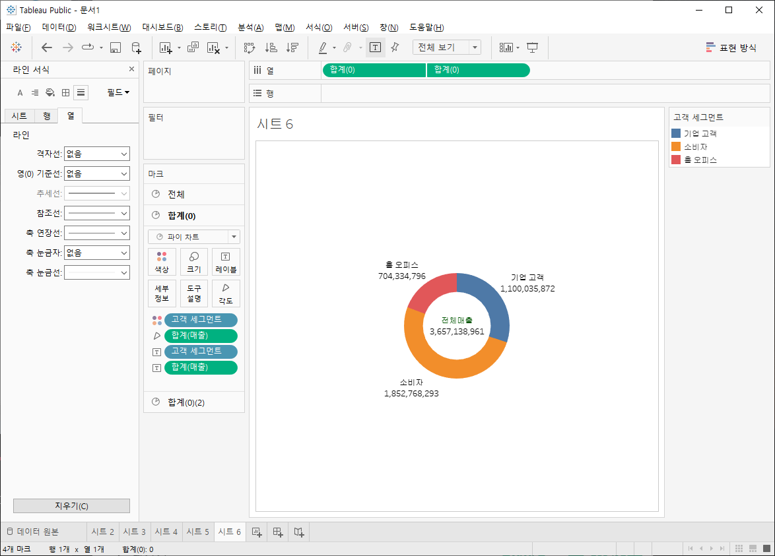Screen dimensions: 775x556
Task: Click the 크기 size card button
Action: 194,263
